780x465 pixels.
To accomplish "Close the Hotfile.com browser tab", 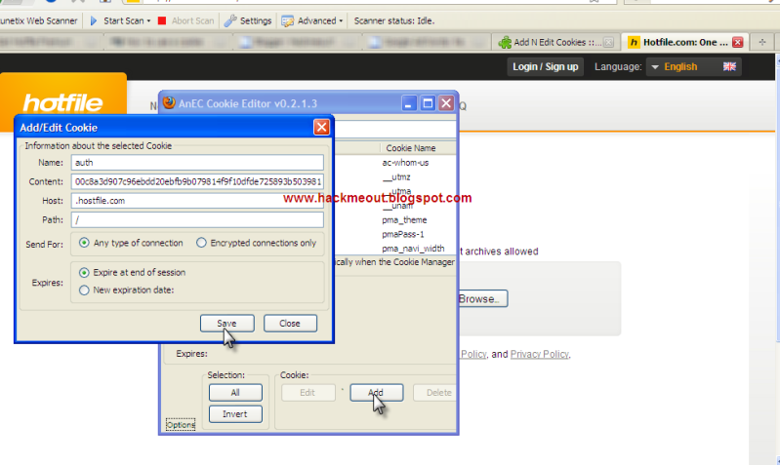I will point(738,42).
